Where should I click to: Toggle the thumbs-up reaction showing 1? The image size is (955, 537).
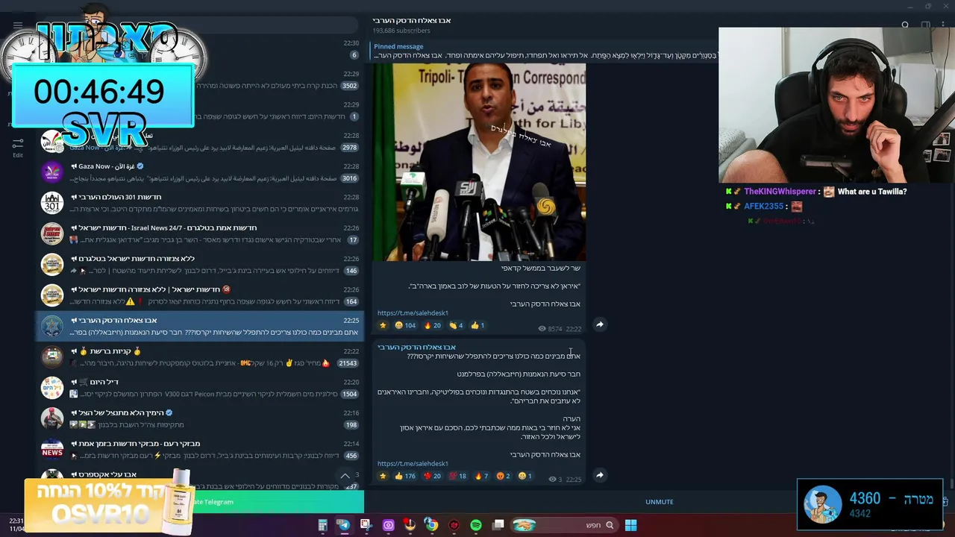[x=477, y=325]
